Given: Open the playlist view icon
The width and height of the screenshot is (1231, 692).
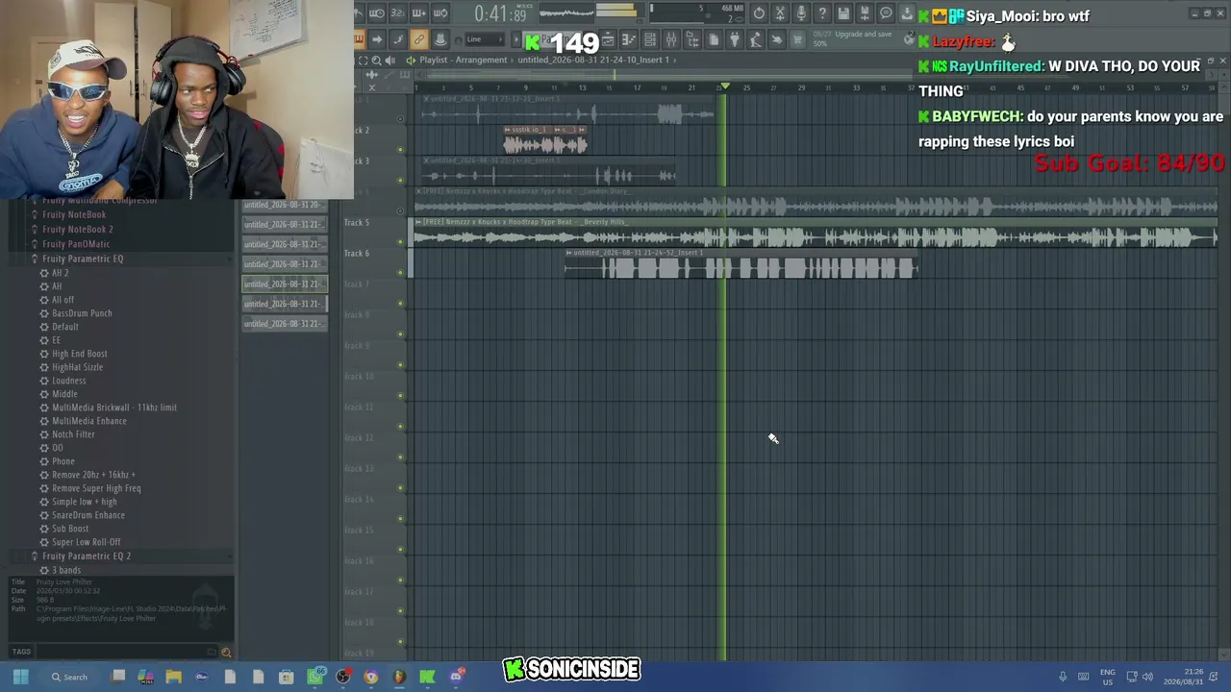Looking at the screenshot, I should 608,39.
